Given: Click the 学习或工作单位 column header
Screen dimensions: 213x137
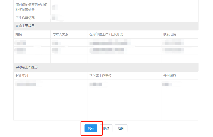Looking at the screenshot, I should coord(100,76).
